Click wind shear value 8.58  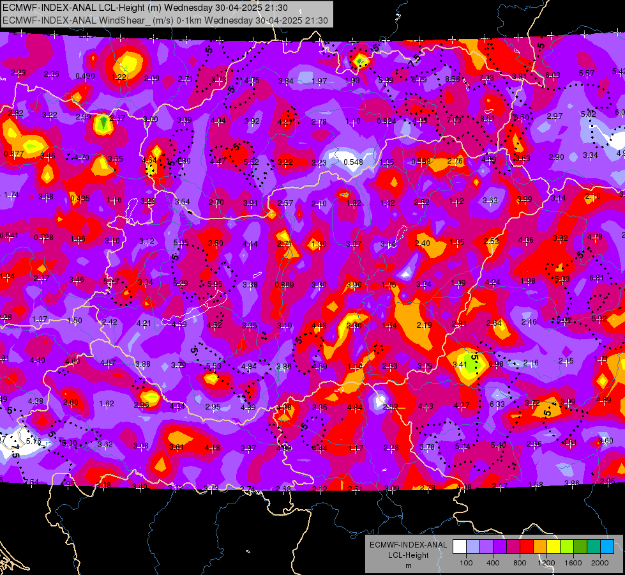[x=453, y=79]
